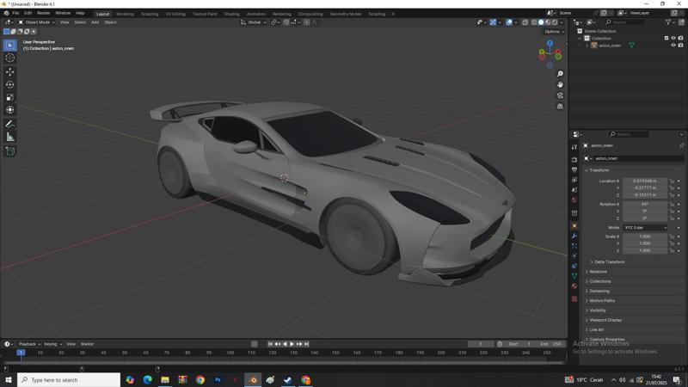The height and width of the screenshot is (387, 688).
Task: Expand the Relations panel
Action: click(x=596, y=272)
